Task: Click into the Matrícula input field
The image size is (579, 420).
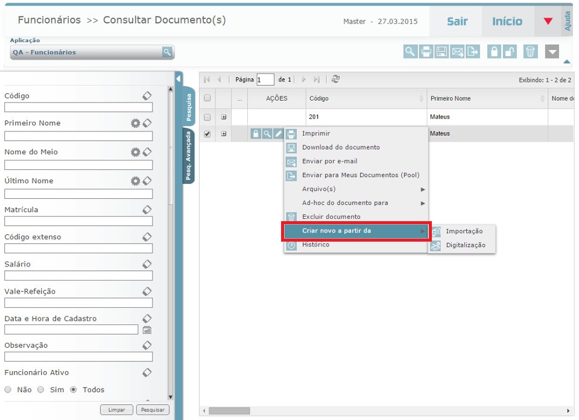Action: [78, 221]
